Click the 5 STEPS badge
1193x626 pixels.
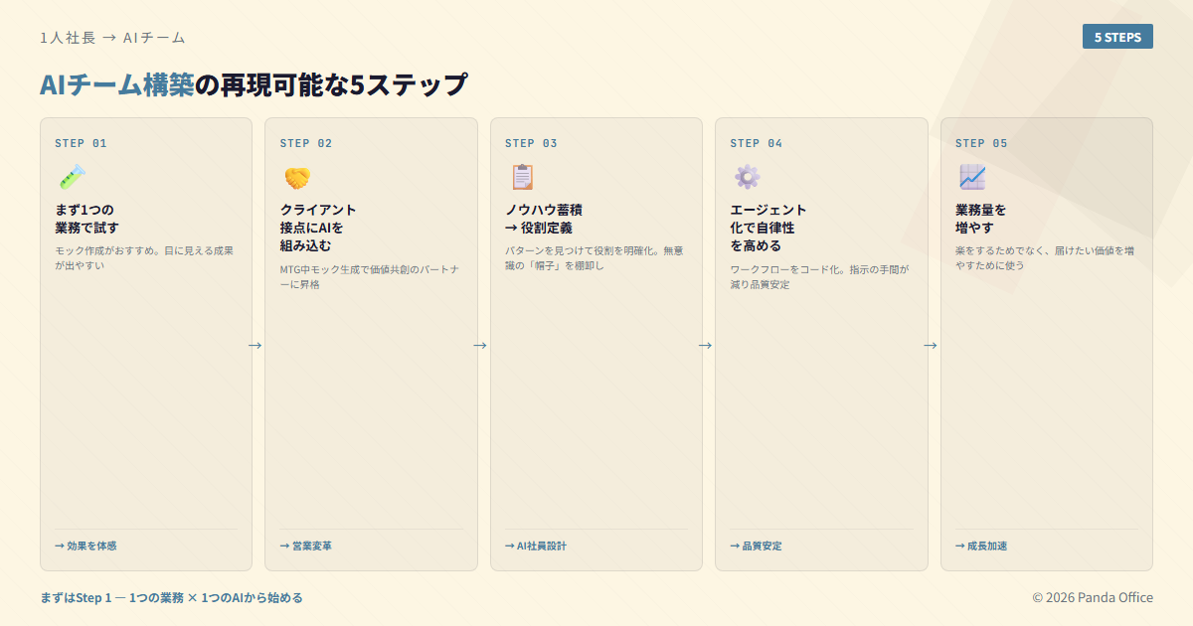[x=1117, y=37]
